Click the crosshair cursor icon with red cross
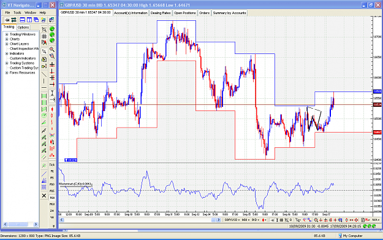 tap(52, 65)
